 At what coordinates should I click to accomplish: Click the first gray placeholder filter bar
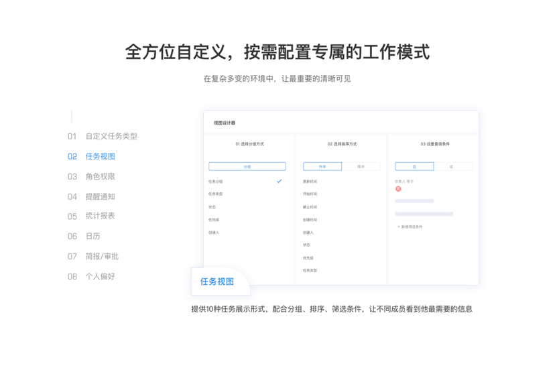coord(414,201)
